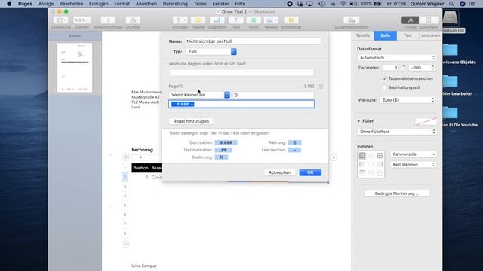Open Spotlight search in menu bar
Image resolution: width=483 pixels, height=271 pixels.
451,4
